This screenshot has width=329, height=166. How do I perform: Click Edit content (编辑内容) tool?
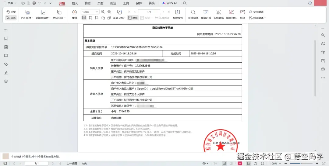click(206, 15)
